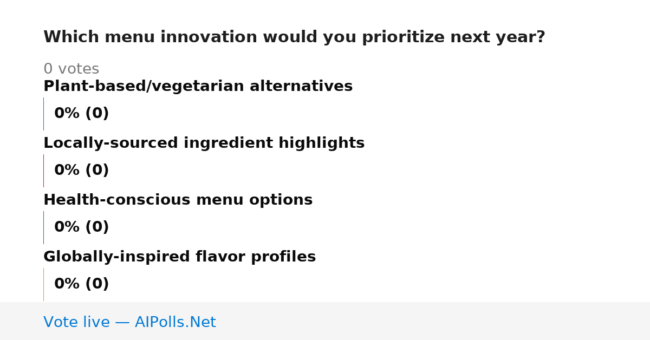The image size is (650, 340).
Task: Click the 0% percentage under Plant-based alternatives
Action: click(67, 114)
